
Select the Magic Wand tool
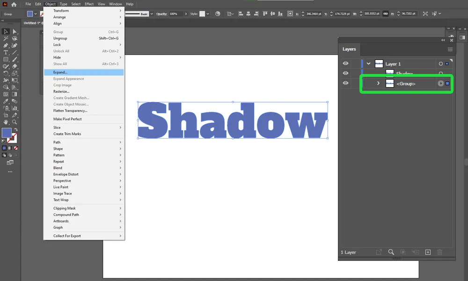(6, 38)
